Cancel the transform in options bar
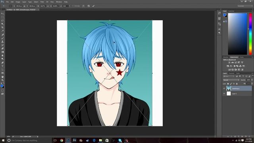This screenshot has height=143, width=254. pyautogui.click(x=89, y=6)
